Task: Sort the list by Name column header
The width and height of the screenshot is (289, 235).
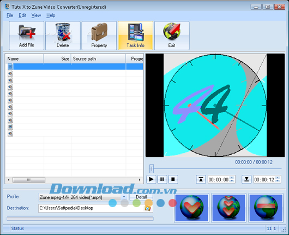Action: point(25,59)
